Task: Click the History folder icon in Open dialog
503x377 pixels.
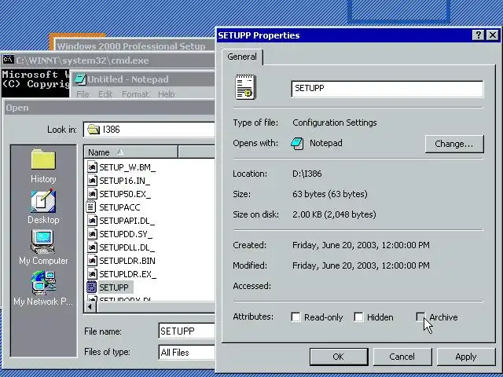Action: [43, 159]
